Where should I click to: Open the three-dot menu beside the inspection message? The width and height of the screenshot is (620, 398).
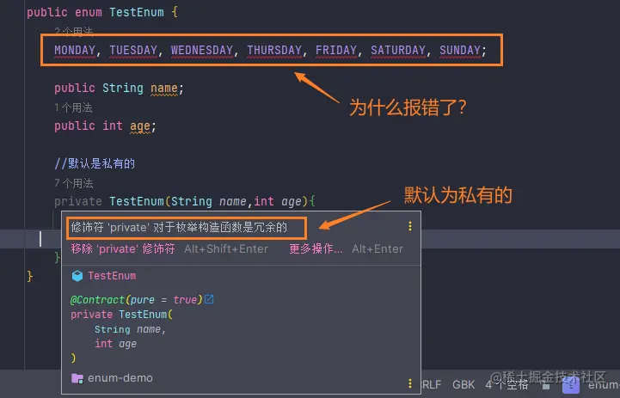[x=410, y=226]
